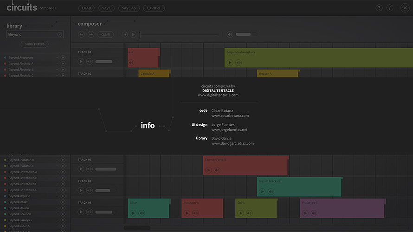Adjust the master volume slider
This screenshot has width=413, height=232.
(x=246, y=34)
